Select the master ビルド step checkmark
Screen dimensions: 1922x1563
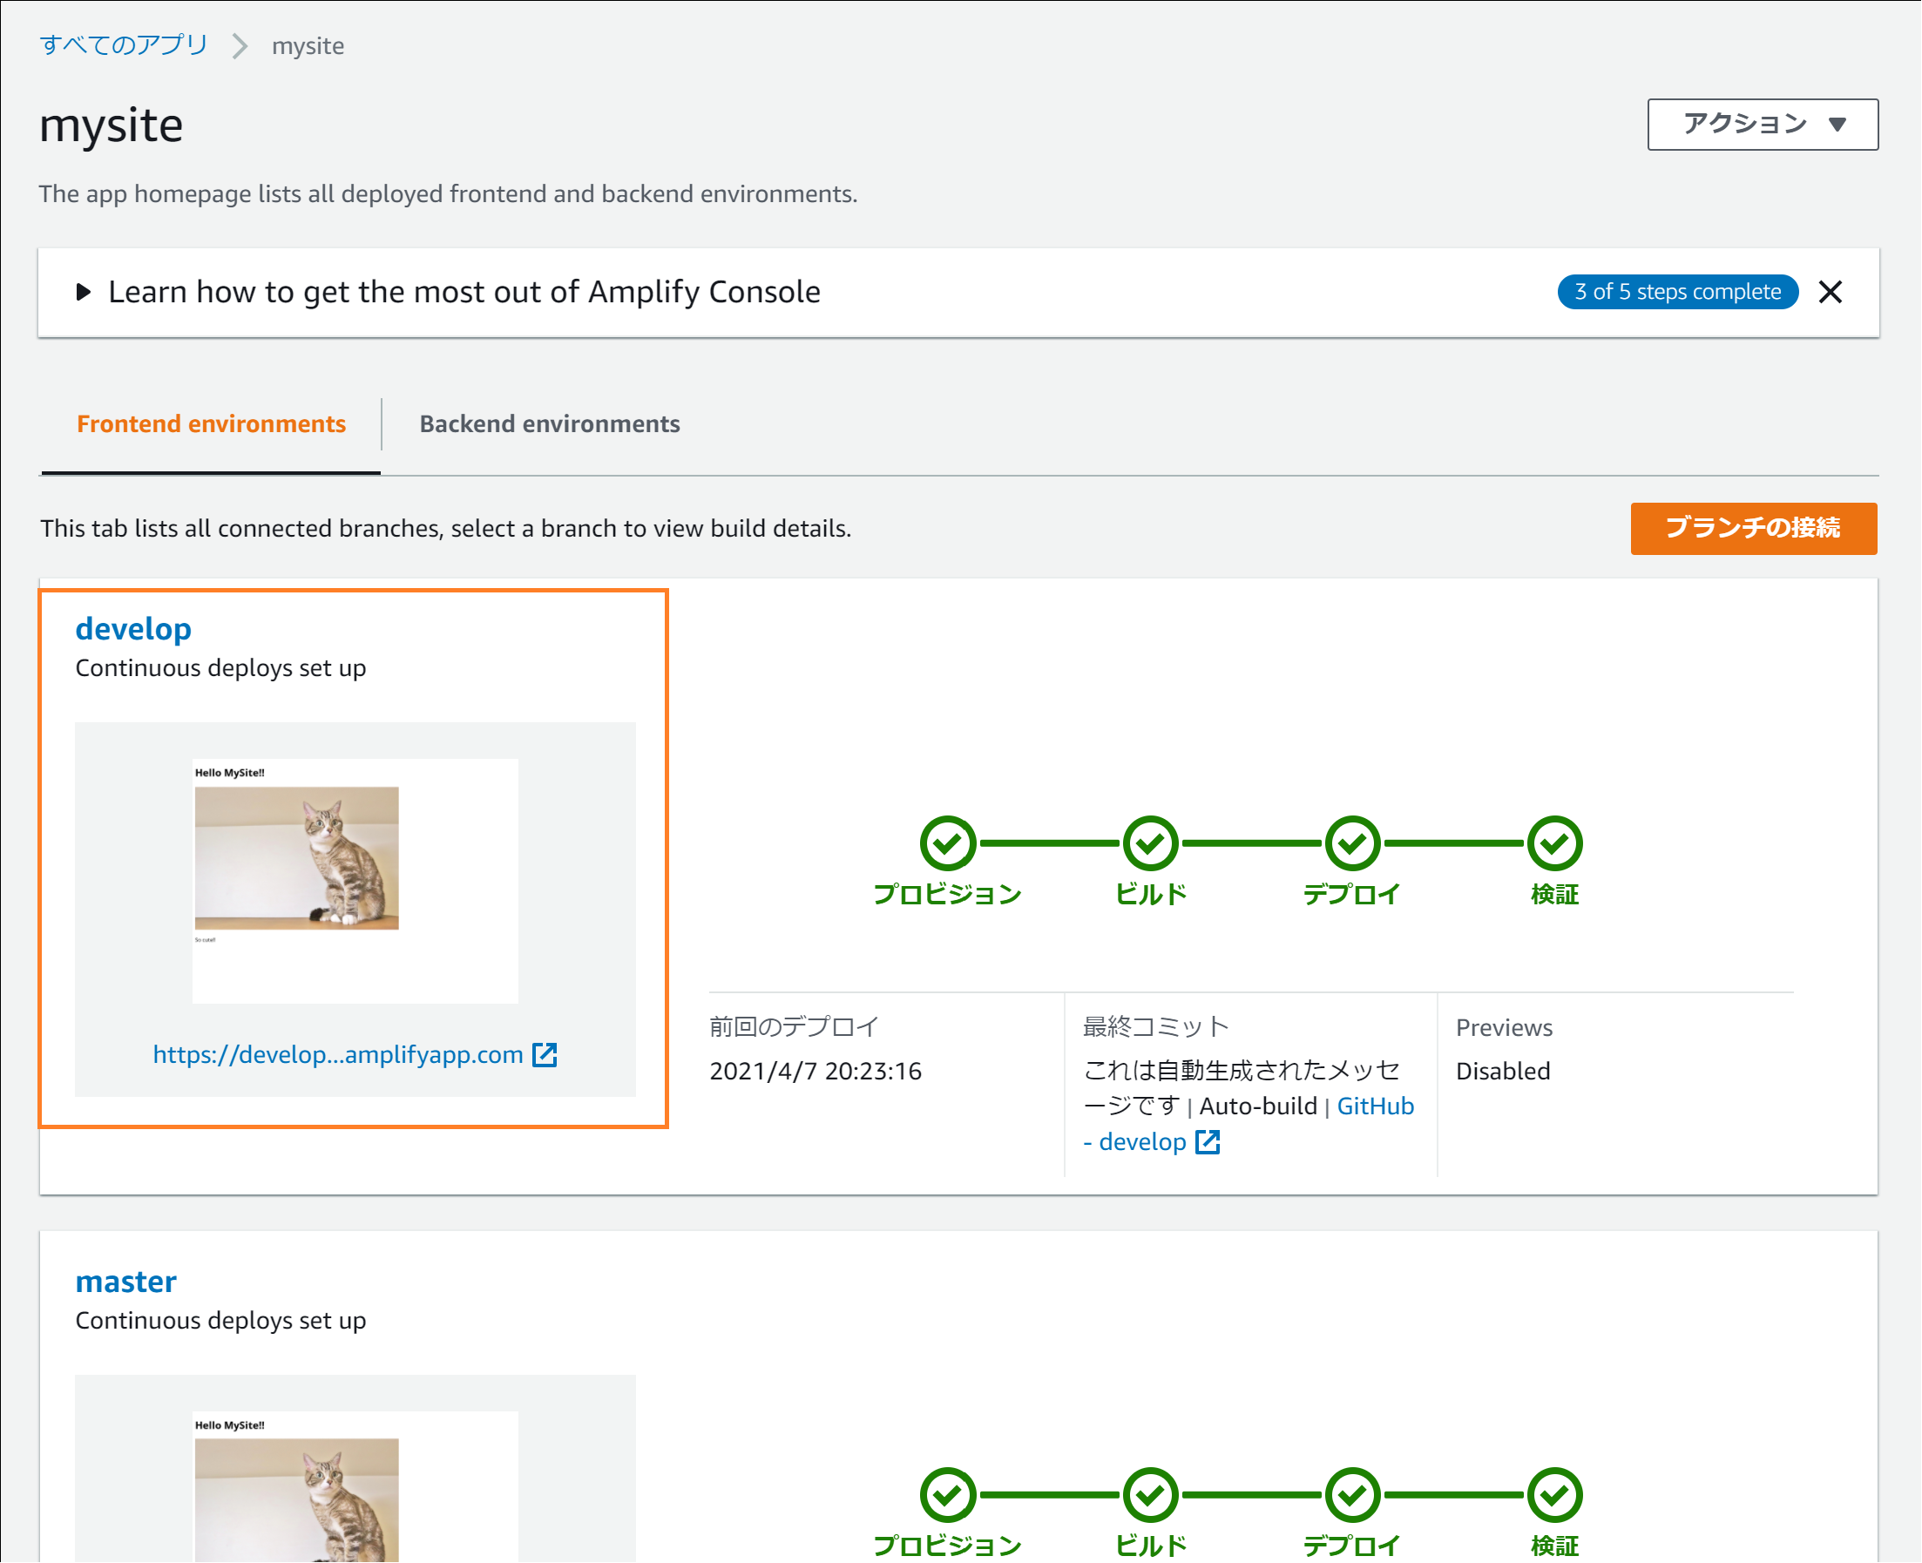pos(1149,1494)
